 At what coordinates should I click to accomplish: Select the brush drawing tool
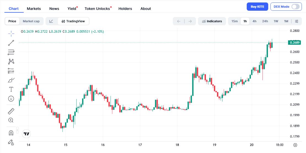tap(11, 80)
